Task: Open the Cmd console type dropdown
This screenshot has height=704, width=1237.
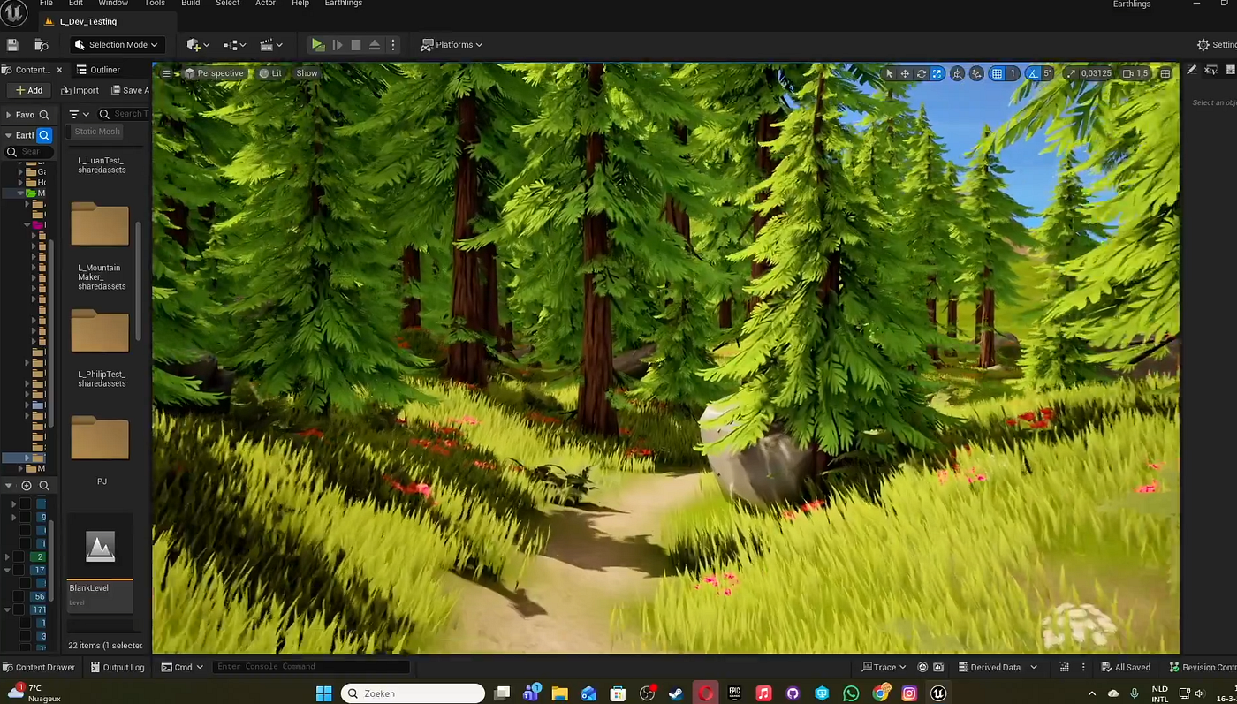Action: click(x=182, y=667)
